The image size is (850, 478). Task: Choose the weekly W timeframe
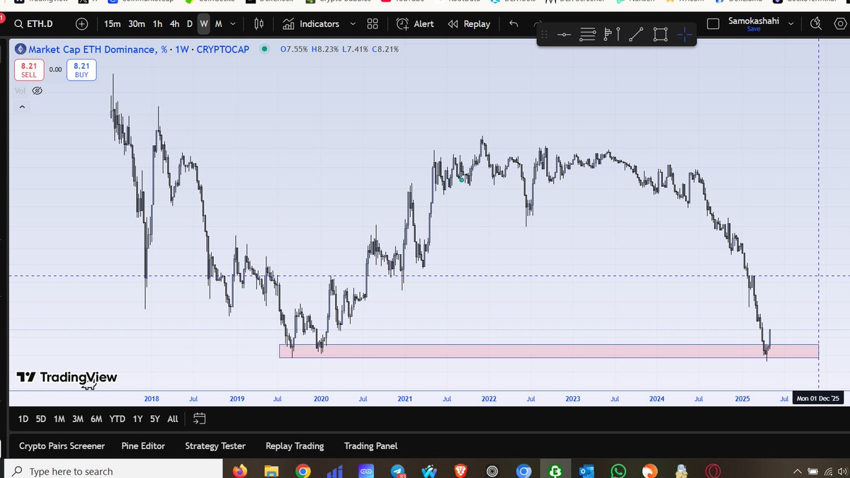click(204, 23)
